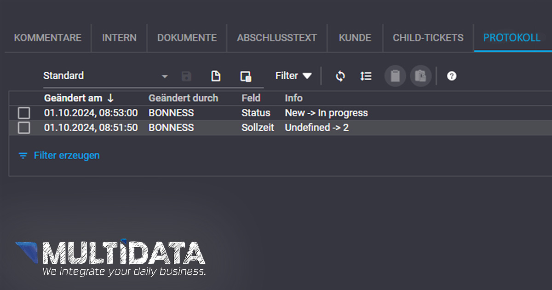The width and height of the screenshot is (552, 290).
Task: Click the line spacing icon
Action: pos(366,76)
